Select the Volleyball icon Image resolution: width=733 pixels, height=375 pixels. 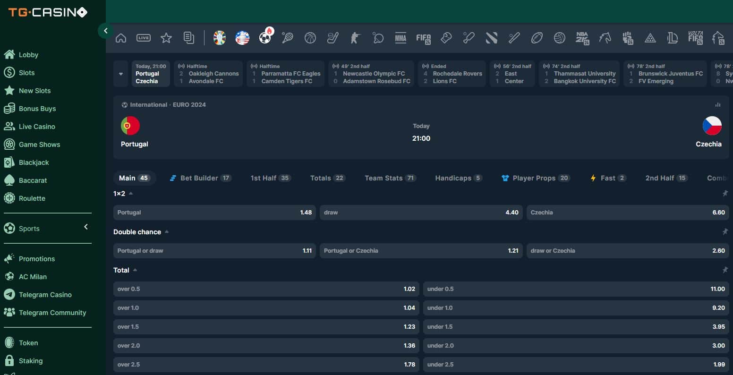(560, 38)
